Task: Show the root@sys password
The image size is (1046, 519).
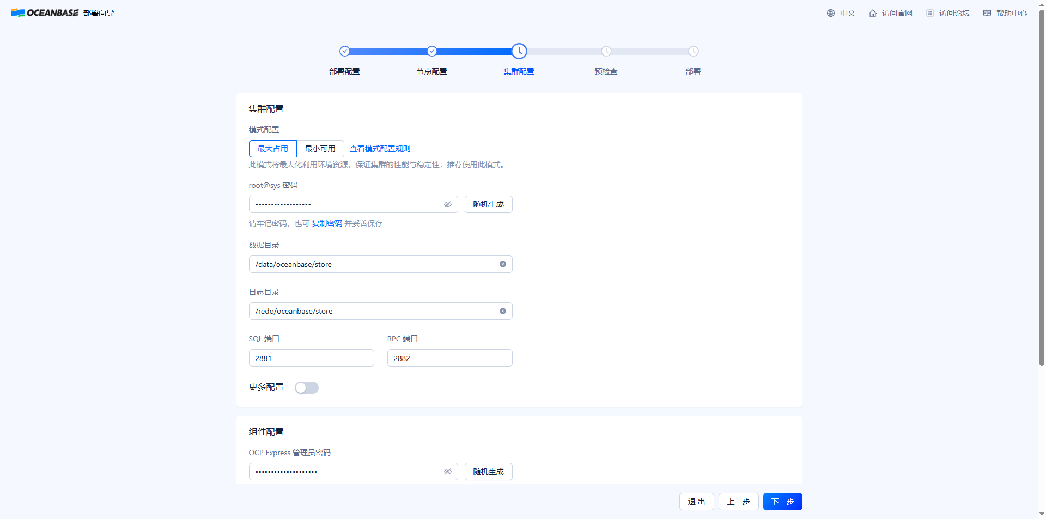Action: tap(448, 204)
